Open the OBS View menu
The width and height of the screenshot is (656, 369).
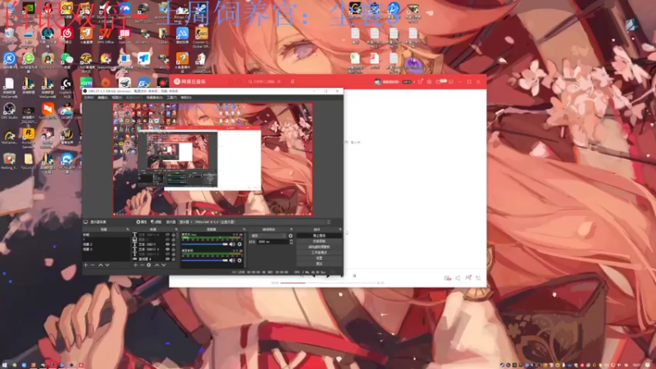(116, 98)
